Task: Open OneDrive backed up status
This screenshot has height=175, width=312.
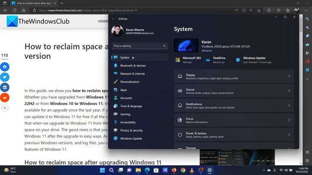Action: (215, 60)
